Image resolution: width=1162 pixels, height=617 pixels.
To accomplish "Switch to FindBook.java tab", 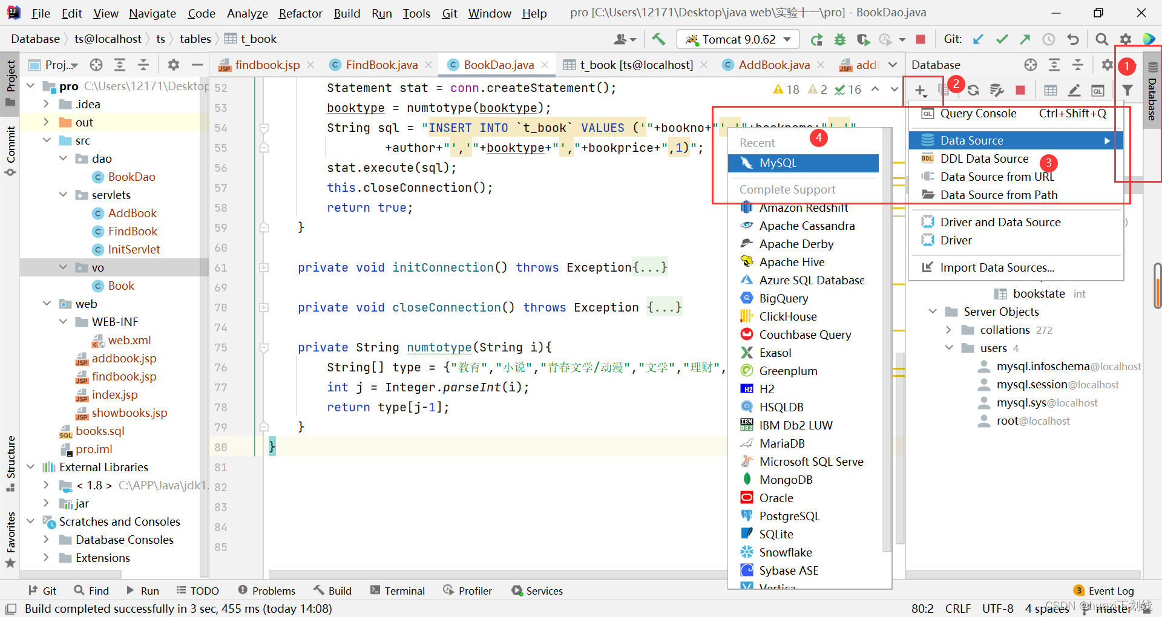I will click(381, 65).
